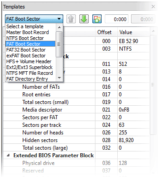The image size is (165, 177).
Task: Select the Hidden sectors row
Action: pos(76,140)
